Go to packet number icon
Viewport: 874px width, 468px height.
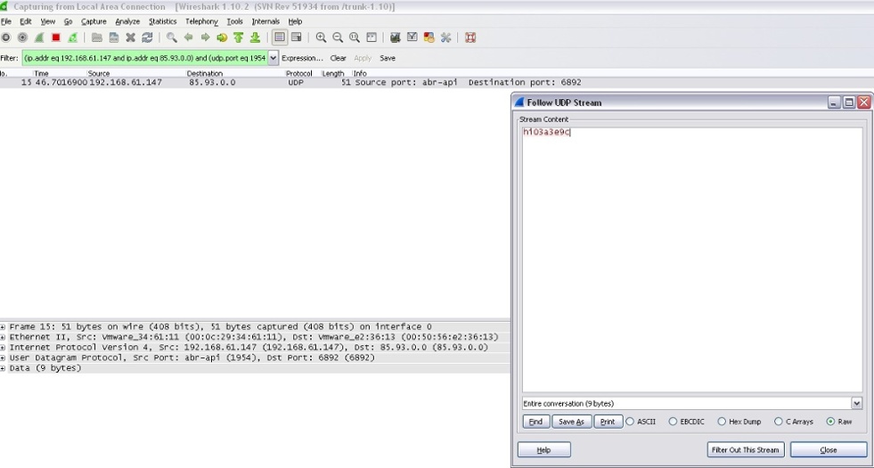point(222,37)
